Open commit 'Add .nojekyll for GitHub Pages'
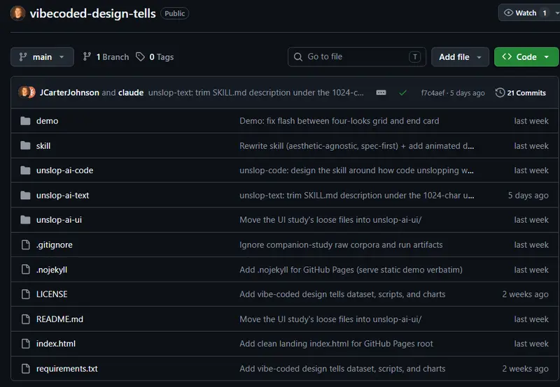The width and height of the screenshot is (560, 387). pos(351,270)
